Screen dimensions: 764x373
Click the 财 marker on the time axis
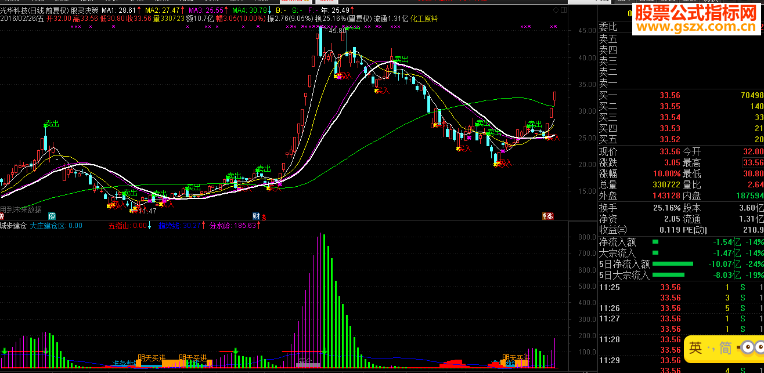[x=256, y=216]
